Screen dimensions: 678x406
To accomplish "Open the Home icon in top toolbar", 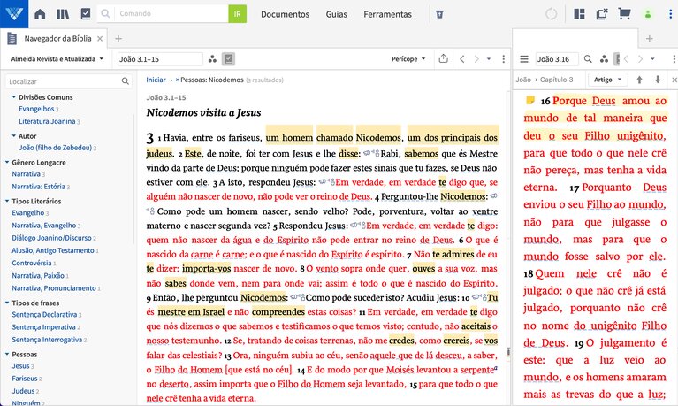I will pos(40,14).
